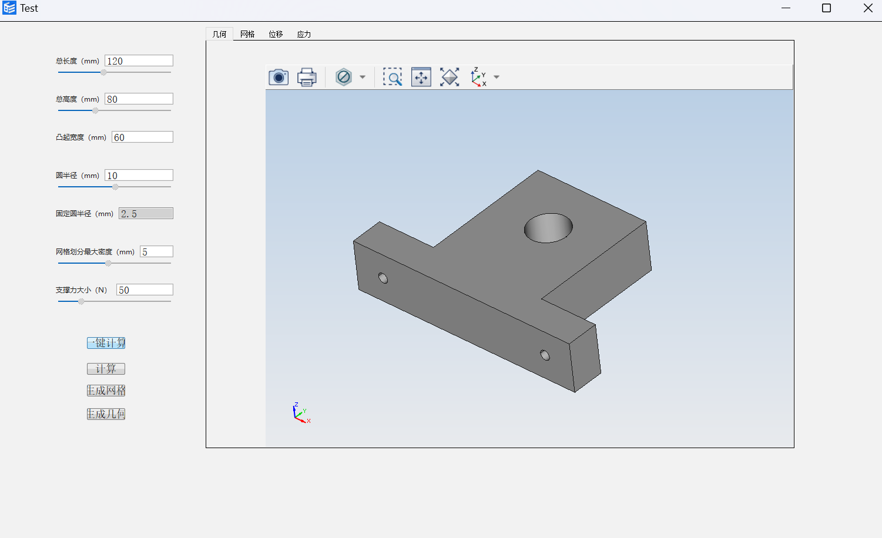Screen dimensions: 882x538
Task: Focus the 总高度 input field showing 80
Action: (139, 99)
